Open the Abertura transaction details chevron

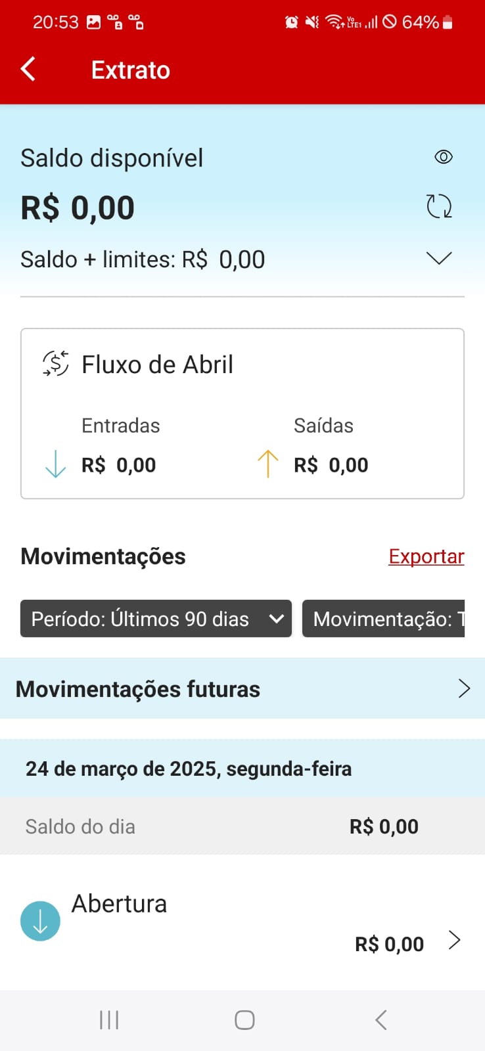[x=454, y=941]
